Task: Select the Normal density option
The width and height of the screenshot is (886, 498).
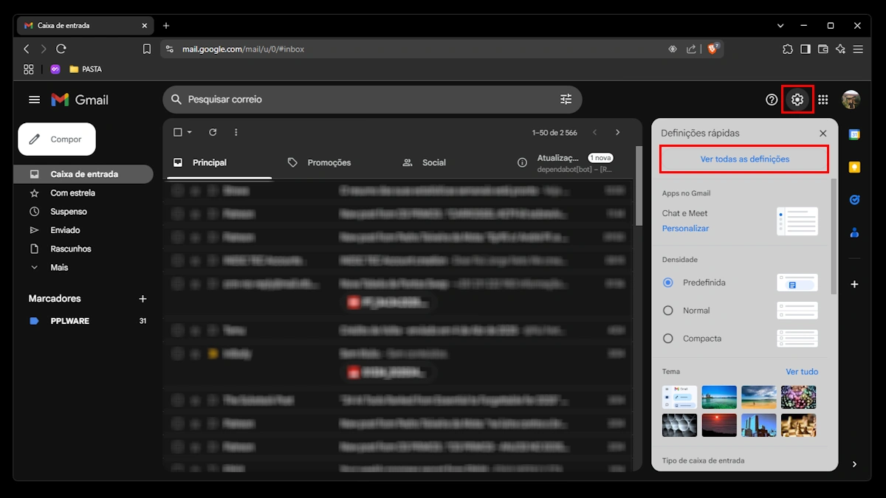Action: click(668, 311)
